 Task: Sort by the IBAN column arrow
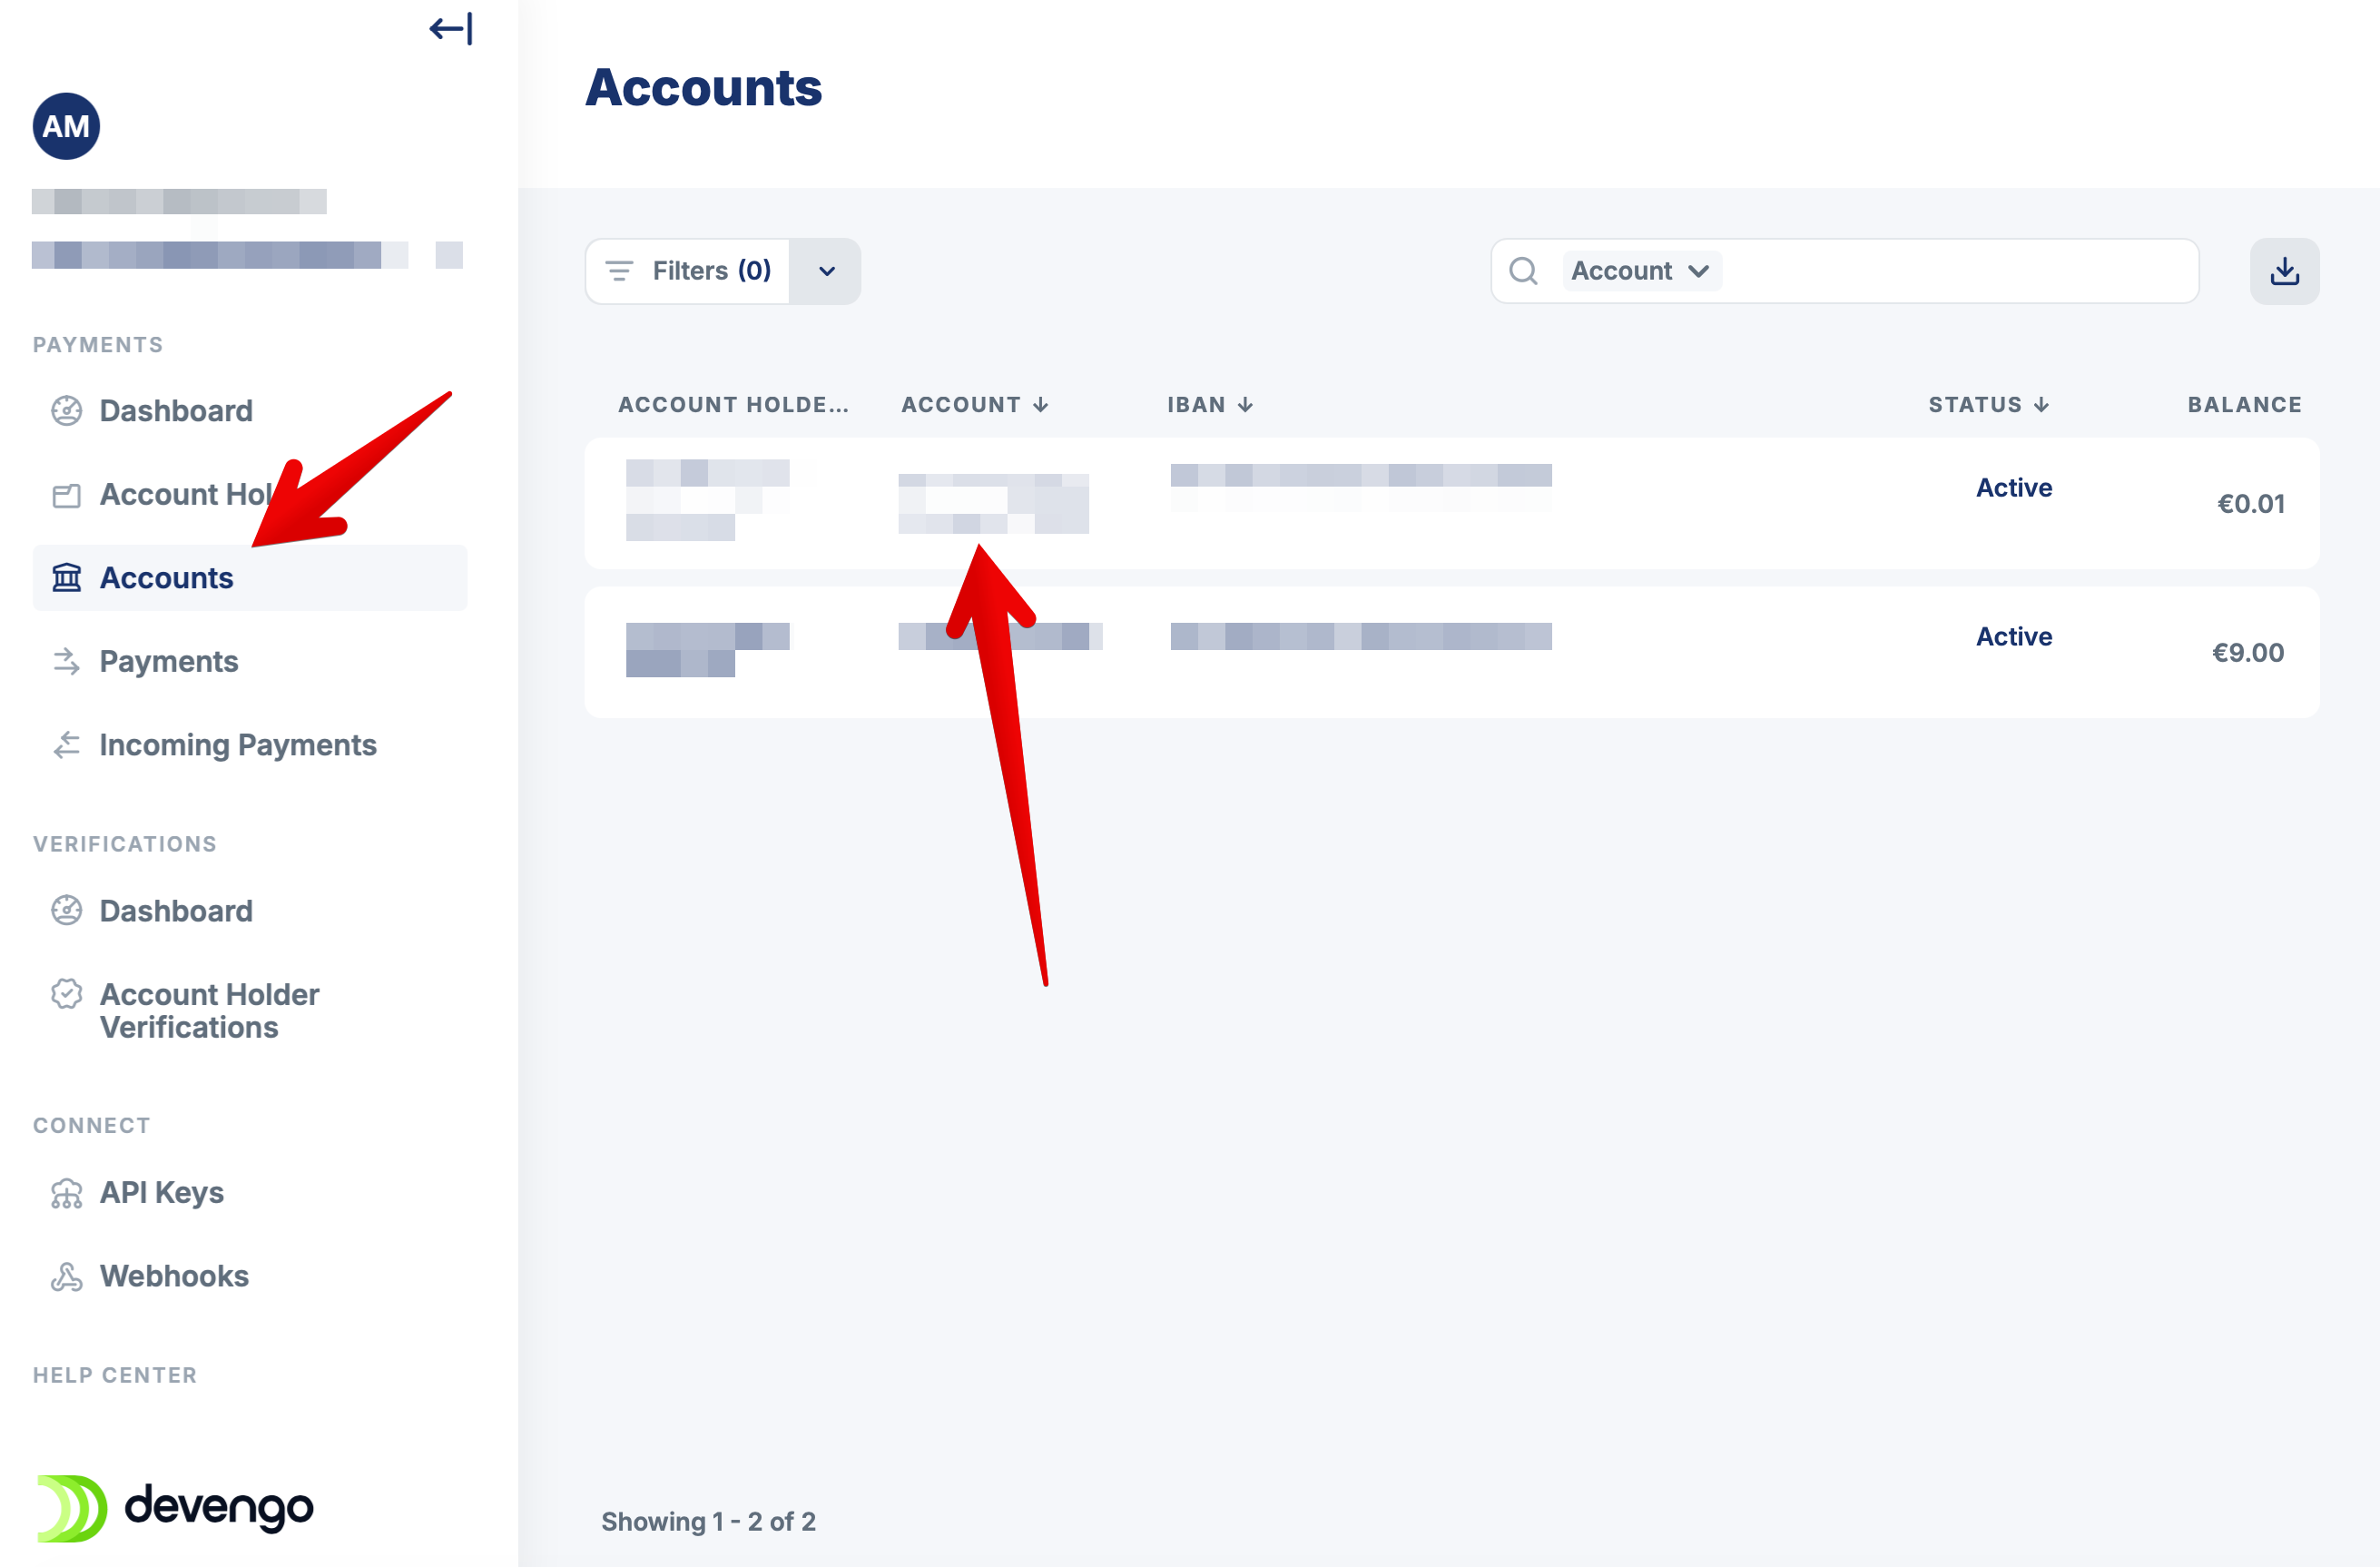pyautogui.click(x=1245, y=405)
